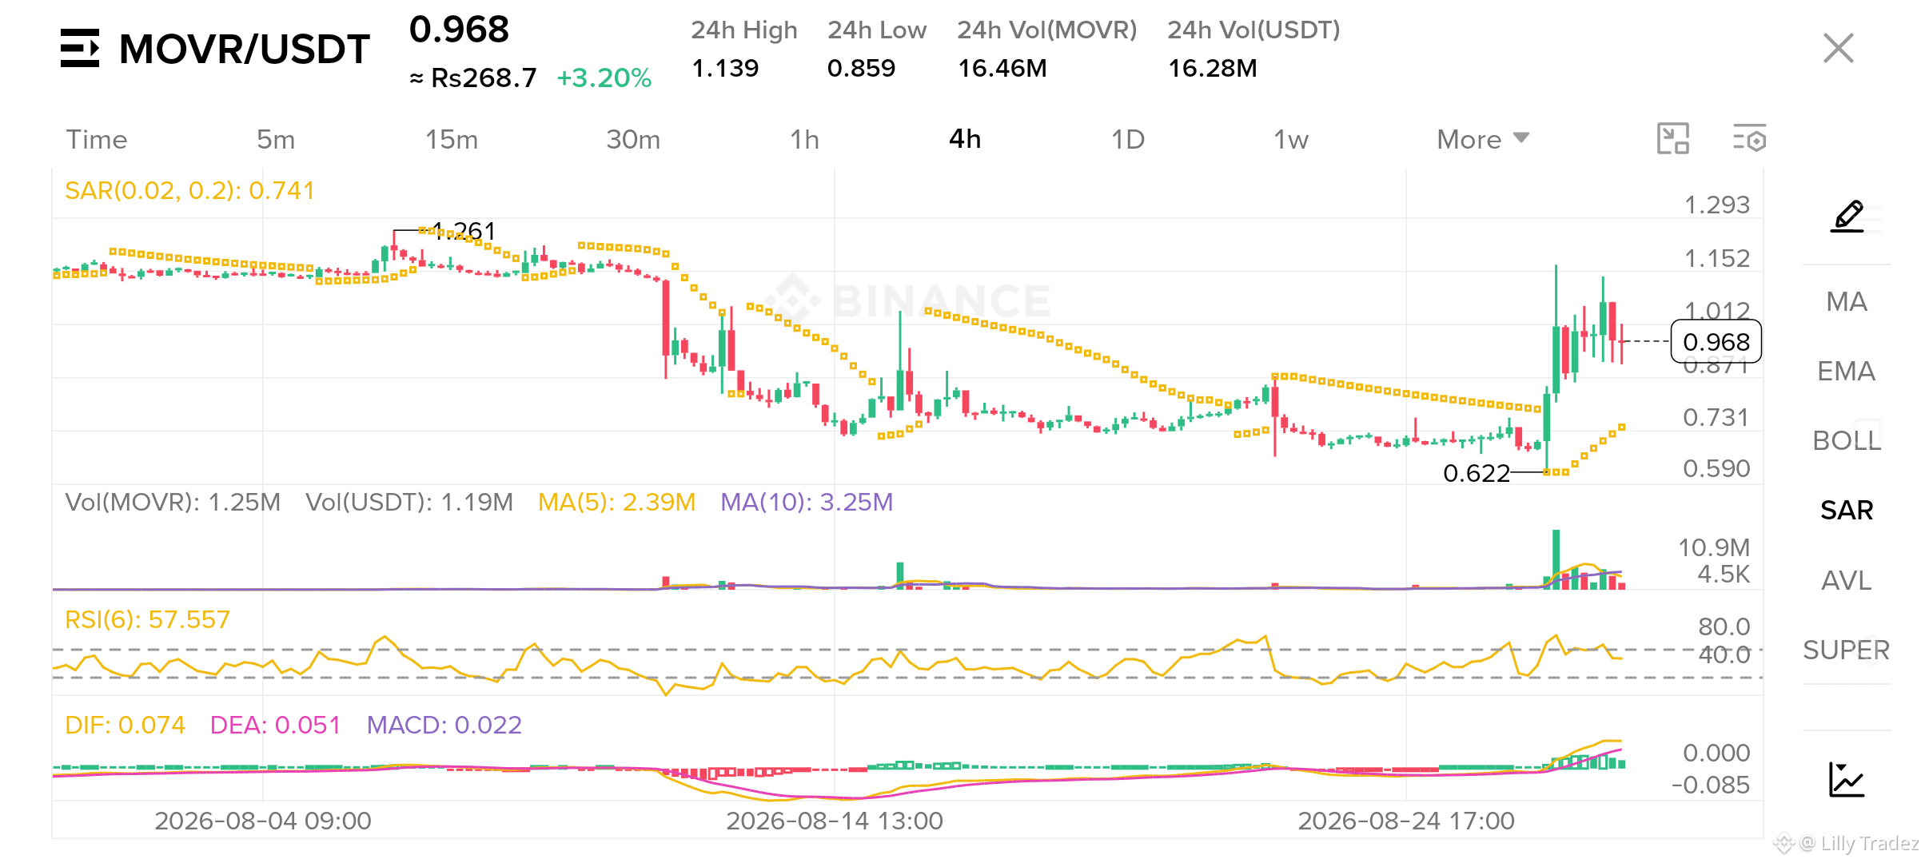Screen dimensions: 1925x863
Task: Select the 5m interval
Action: pos(276,140)
